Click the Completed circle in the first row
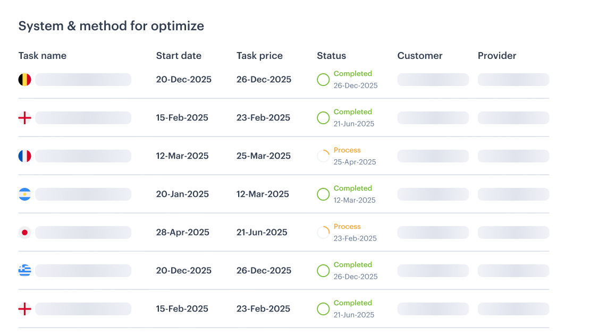 [x=323, y=80]
